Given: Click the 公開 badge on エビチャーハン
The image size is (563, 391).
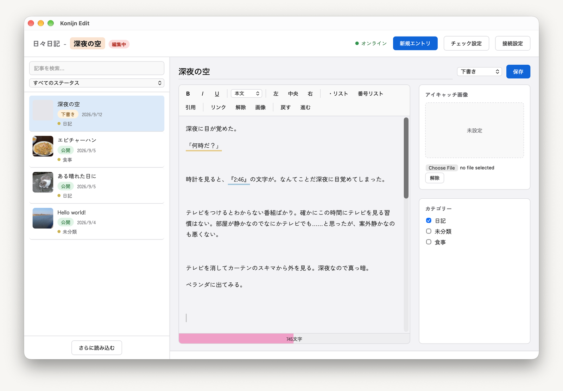Looking at the screenshot, I should click(65, 150).
